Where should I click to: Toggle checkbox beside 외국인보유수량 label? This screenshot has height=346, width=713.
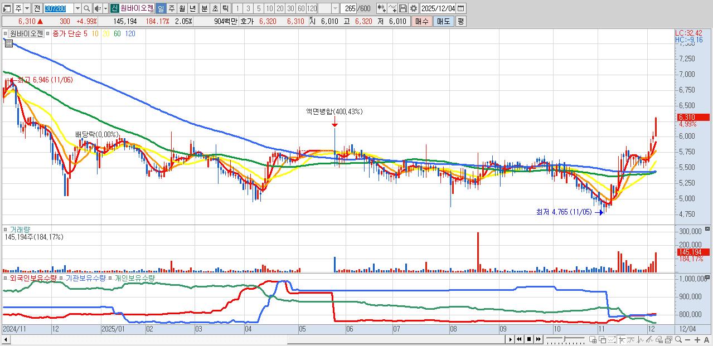tap(6, 277)
